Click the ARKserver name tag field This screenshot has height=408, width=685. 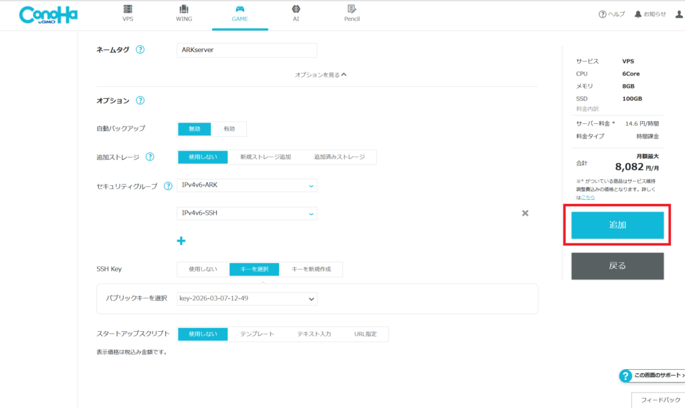[x=247, y=50]
